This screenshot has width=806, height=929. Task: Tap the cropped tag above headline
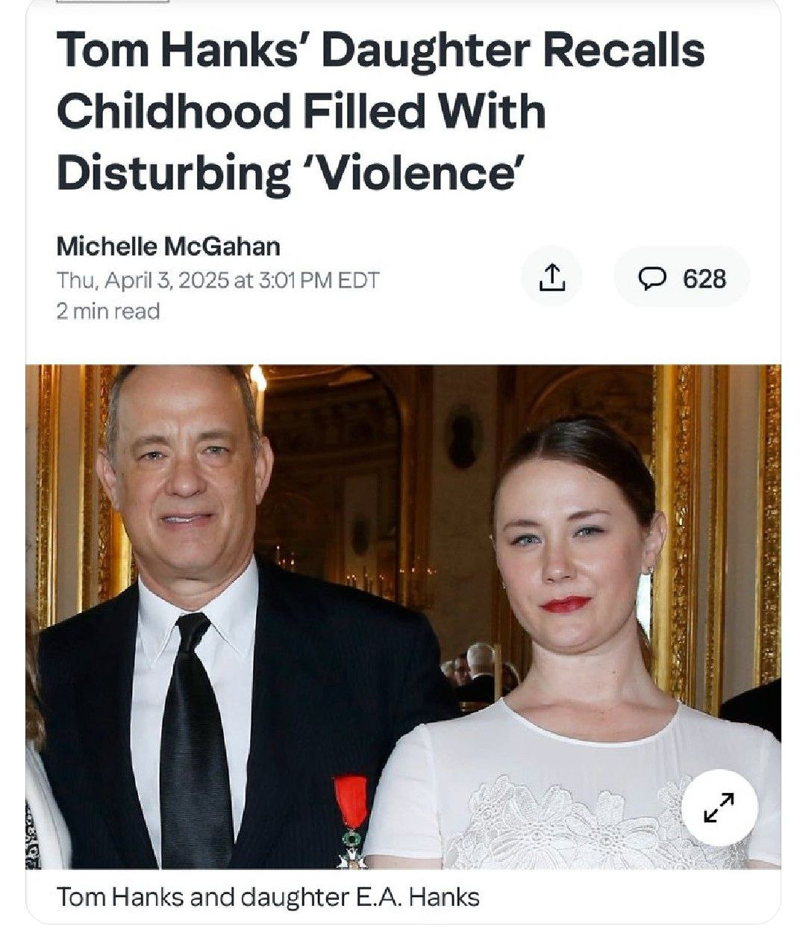(113, 1)
